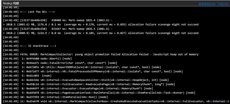The height and width of the screenshot is (104, 230).
Task: Click the 'JS stacktrace' header line
Action: tap(29, 46)
